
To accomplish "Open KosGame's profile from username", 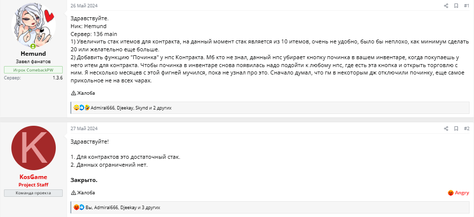I will [34, 177].
